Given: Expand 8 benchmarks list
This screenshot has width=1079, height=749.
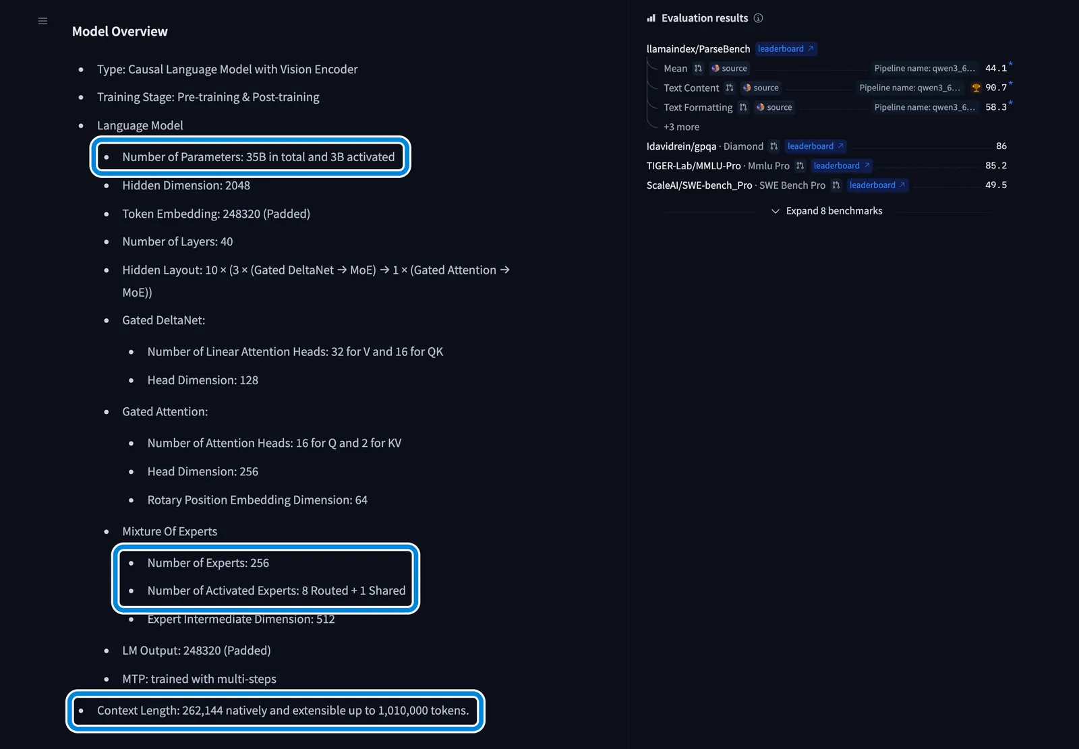Looking at the screenshot, I should click(827, 211).
